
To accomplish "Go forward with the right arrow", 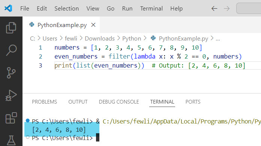I will [x=226, y=9].
